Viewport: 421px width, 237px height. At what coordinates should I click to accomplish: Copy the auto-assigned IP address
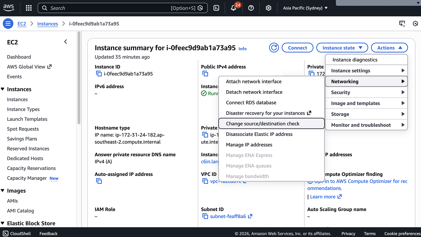(x=99, y=181)
